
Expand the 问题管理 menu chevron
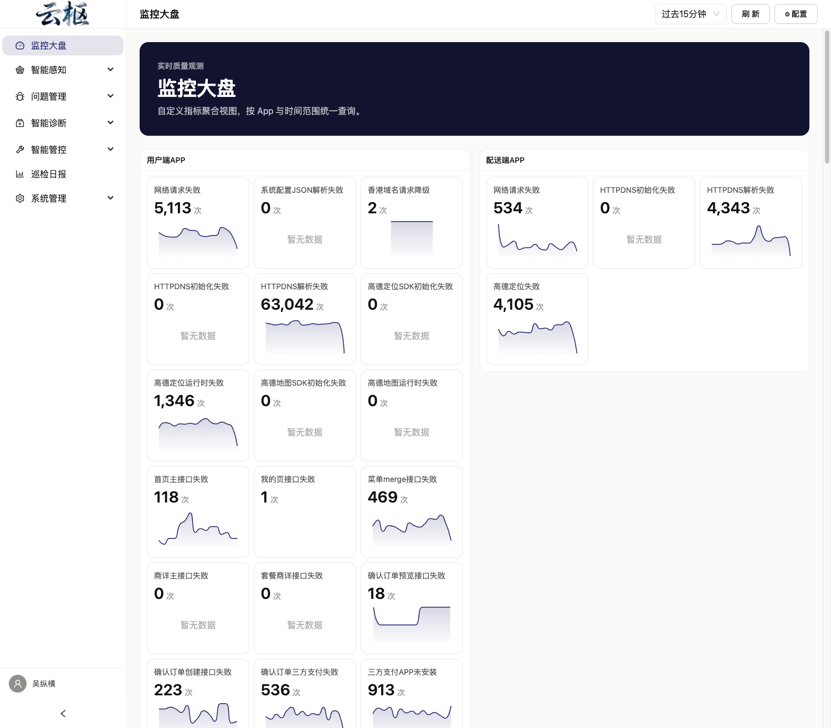[x=110, y=96]
